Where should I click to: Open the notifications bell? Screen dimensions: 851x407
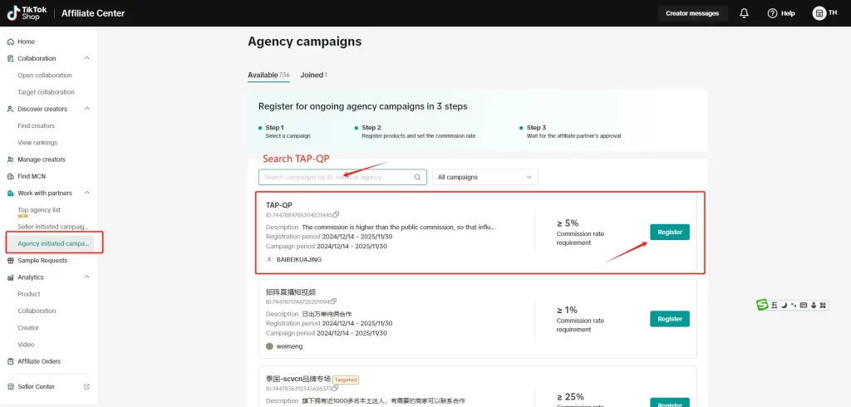(744, 13)
